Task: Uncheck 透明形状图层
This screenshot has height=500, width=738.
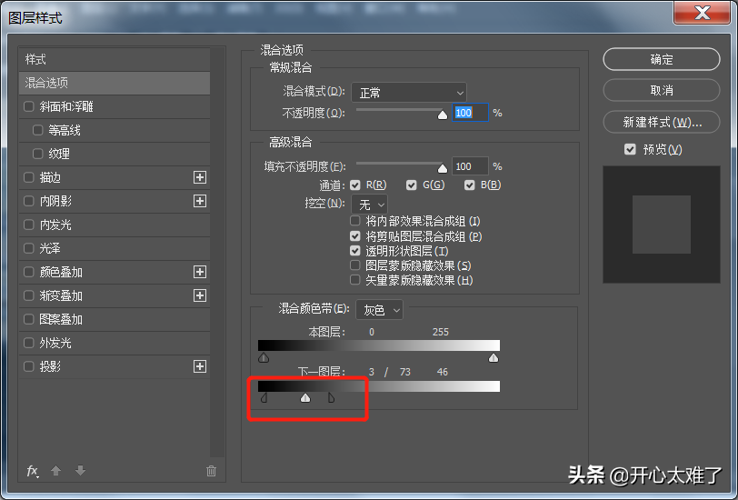Action: 354,251
